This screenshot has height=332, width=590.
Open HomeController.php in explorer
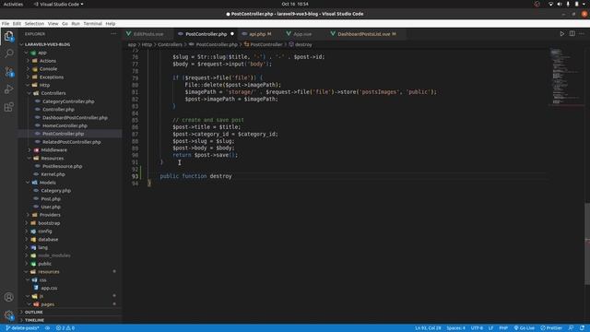(x=65, y=125)
